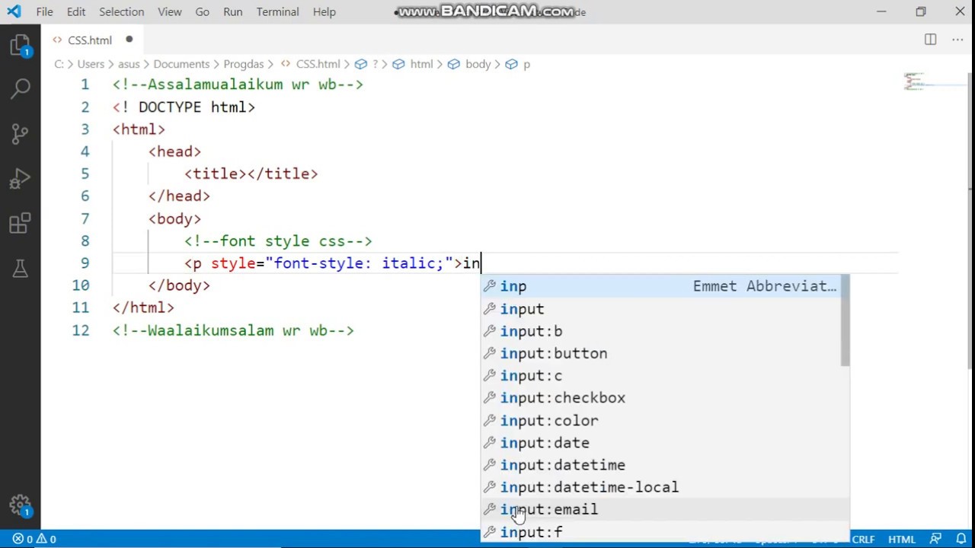Image resolution: width=975 pixels, height=548 pixels.
Task: Open the Run and Debug view
Action: [20, 179]
